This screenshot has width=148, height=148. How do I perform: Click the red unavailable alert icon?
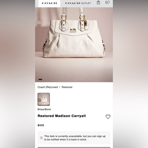(41, 138)
